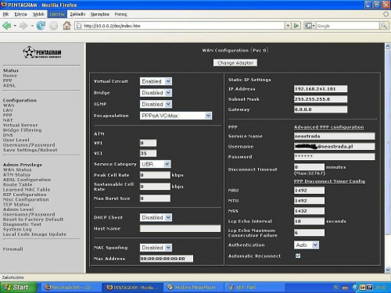Open the Virtual Circuit dropdown
The height and width of the screenshot is (293, 391).
pos(156,81)
